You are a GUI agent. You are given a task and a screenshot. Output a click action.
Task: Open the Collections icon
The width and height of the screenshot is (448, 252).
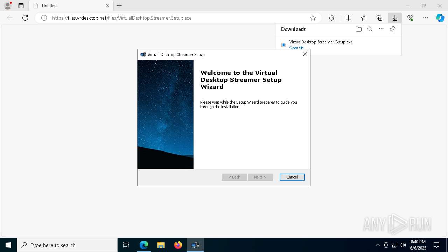[x=379, y=18]
